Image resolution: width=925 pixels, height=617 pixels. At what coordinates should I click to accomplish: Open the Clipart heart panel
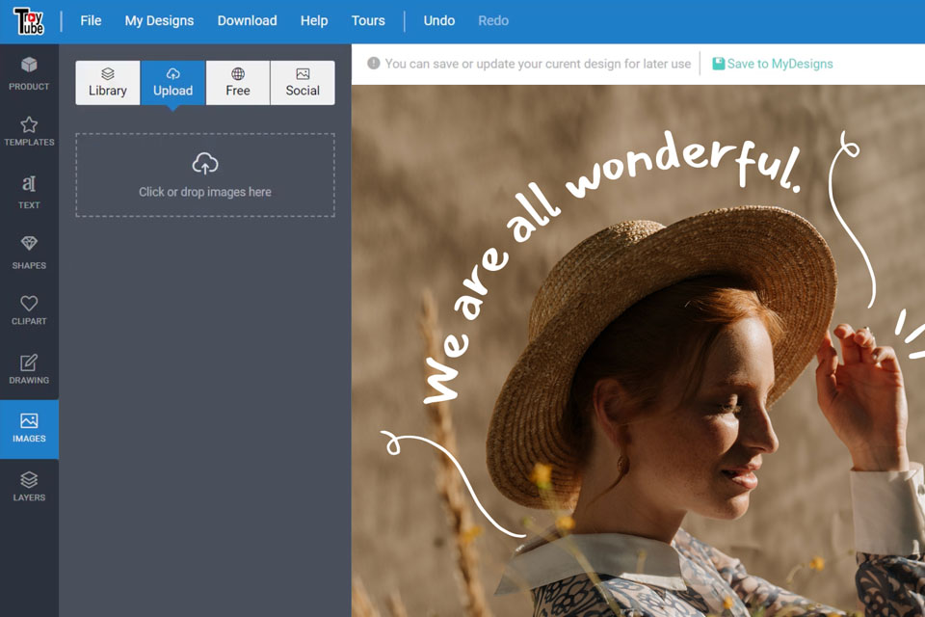[29, 310]
